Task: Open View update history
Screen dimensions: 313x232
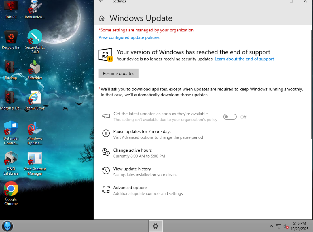Action: (x=132, y=169)
